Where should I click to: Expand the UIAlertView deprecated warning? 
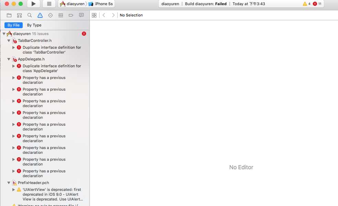pyautogui.click(x=13, y=190)
